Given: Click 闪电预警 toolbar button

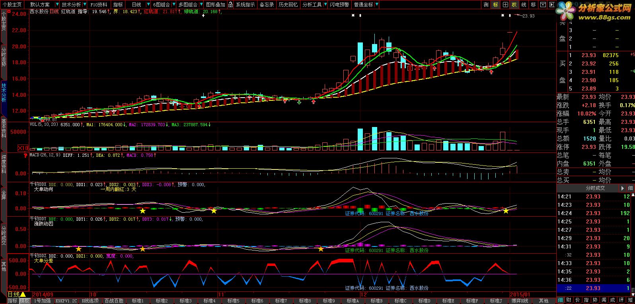Looking at the screenshot, I should (339, 5).
